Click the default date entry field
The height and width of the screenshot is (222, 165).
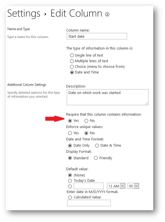click(89, 186)
